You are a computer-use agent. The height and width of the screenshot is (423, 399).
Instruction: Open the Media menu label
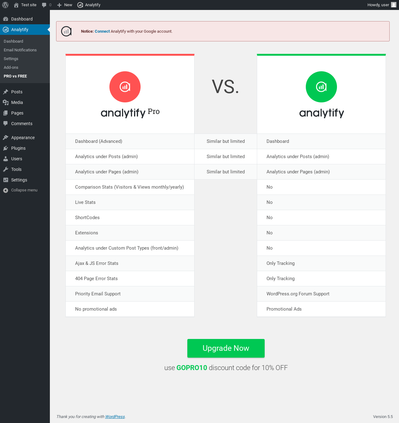click(x=17, y=102)
